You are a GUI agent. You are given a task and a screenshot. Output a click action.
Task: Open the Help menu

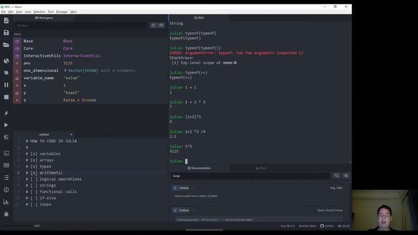click(73, 12)
